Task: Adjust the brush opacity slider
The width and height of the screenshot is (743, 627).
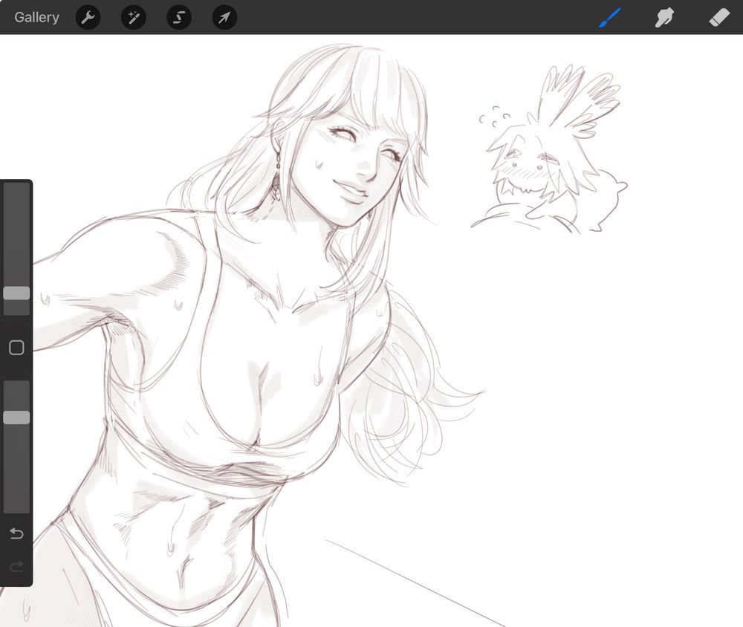Action: click(x=16, y=418)
